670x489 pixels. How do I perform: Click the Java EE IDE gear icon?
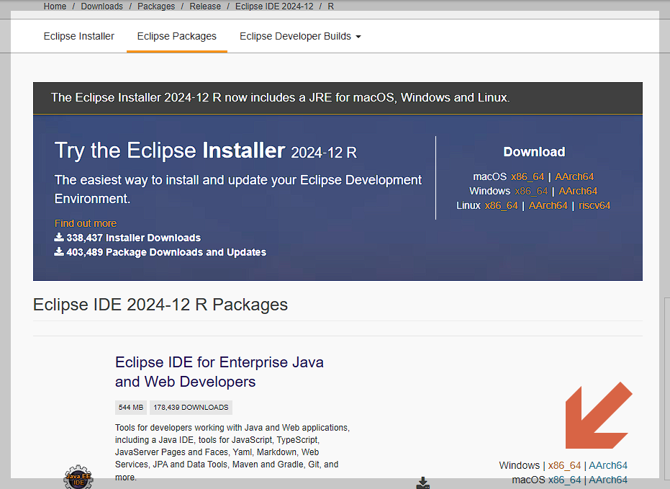78,477
